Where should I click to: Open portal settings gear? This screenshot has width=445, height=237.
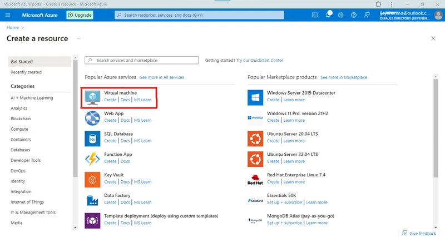point(340,15)
